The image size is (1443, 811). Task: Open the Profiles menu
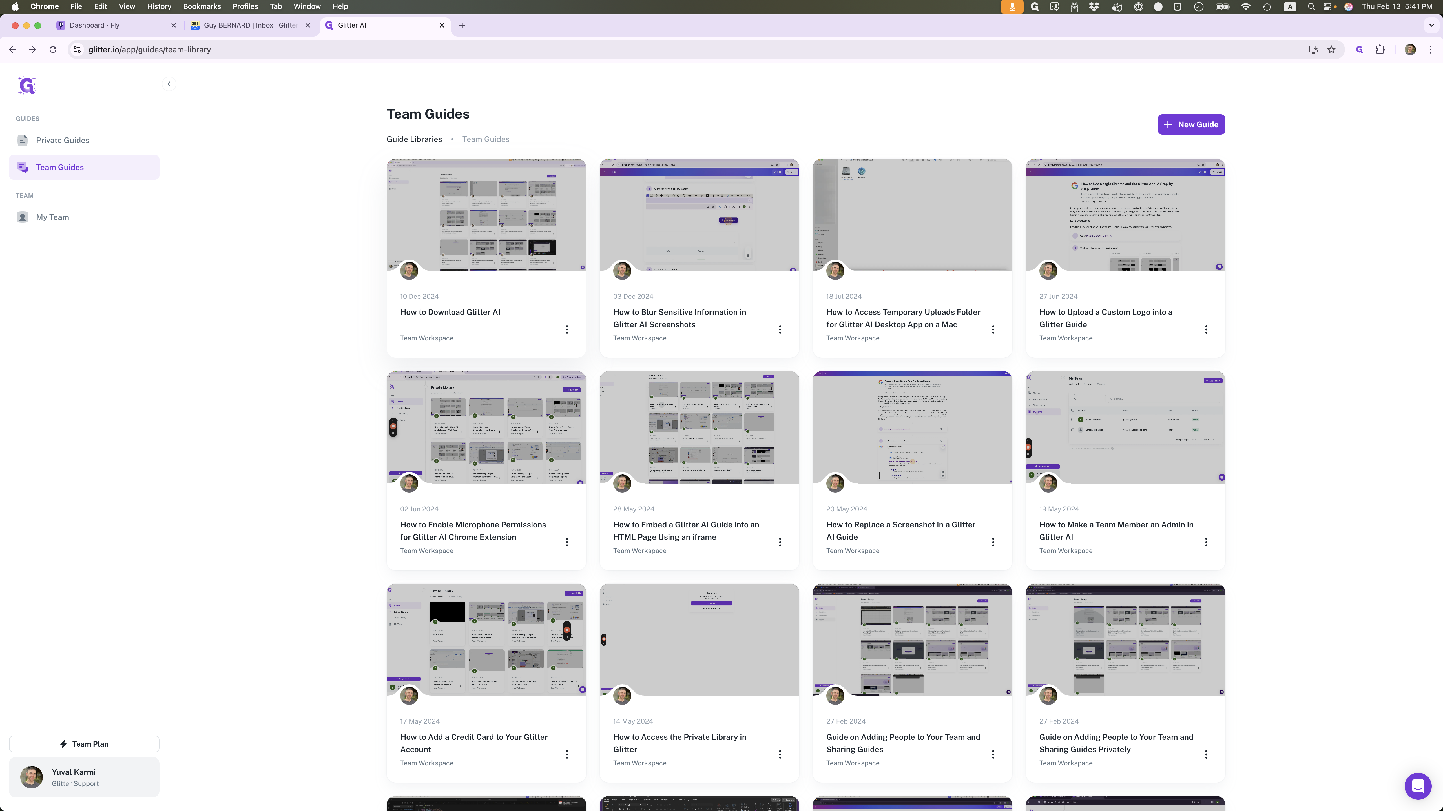tap(245, 7)
